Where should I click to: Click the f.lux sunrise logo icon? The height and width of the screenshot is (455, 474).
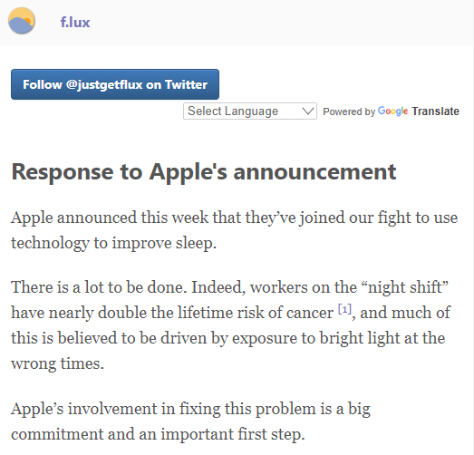point(22,21)
